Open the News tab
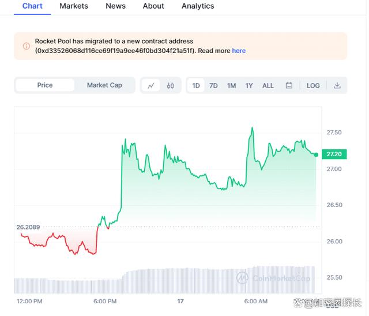The width and height of the screenshot is (369, 316). pyautogui.click(x=115, y=6)
